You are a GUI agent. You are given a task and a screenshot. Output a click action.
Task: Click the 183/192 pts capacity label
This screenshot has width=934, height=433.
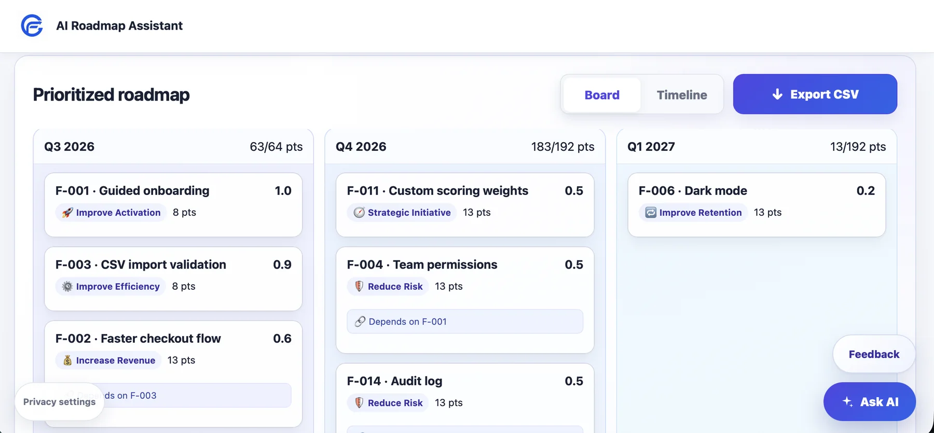tap(563, 147)
